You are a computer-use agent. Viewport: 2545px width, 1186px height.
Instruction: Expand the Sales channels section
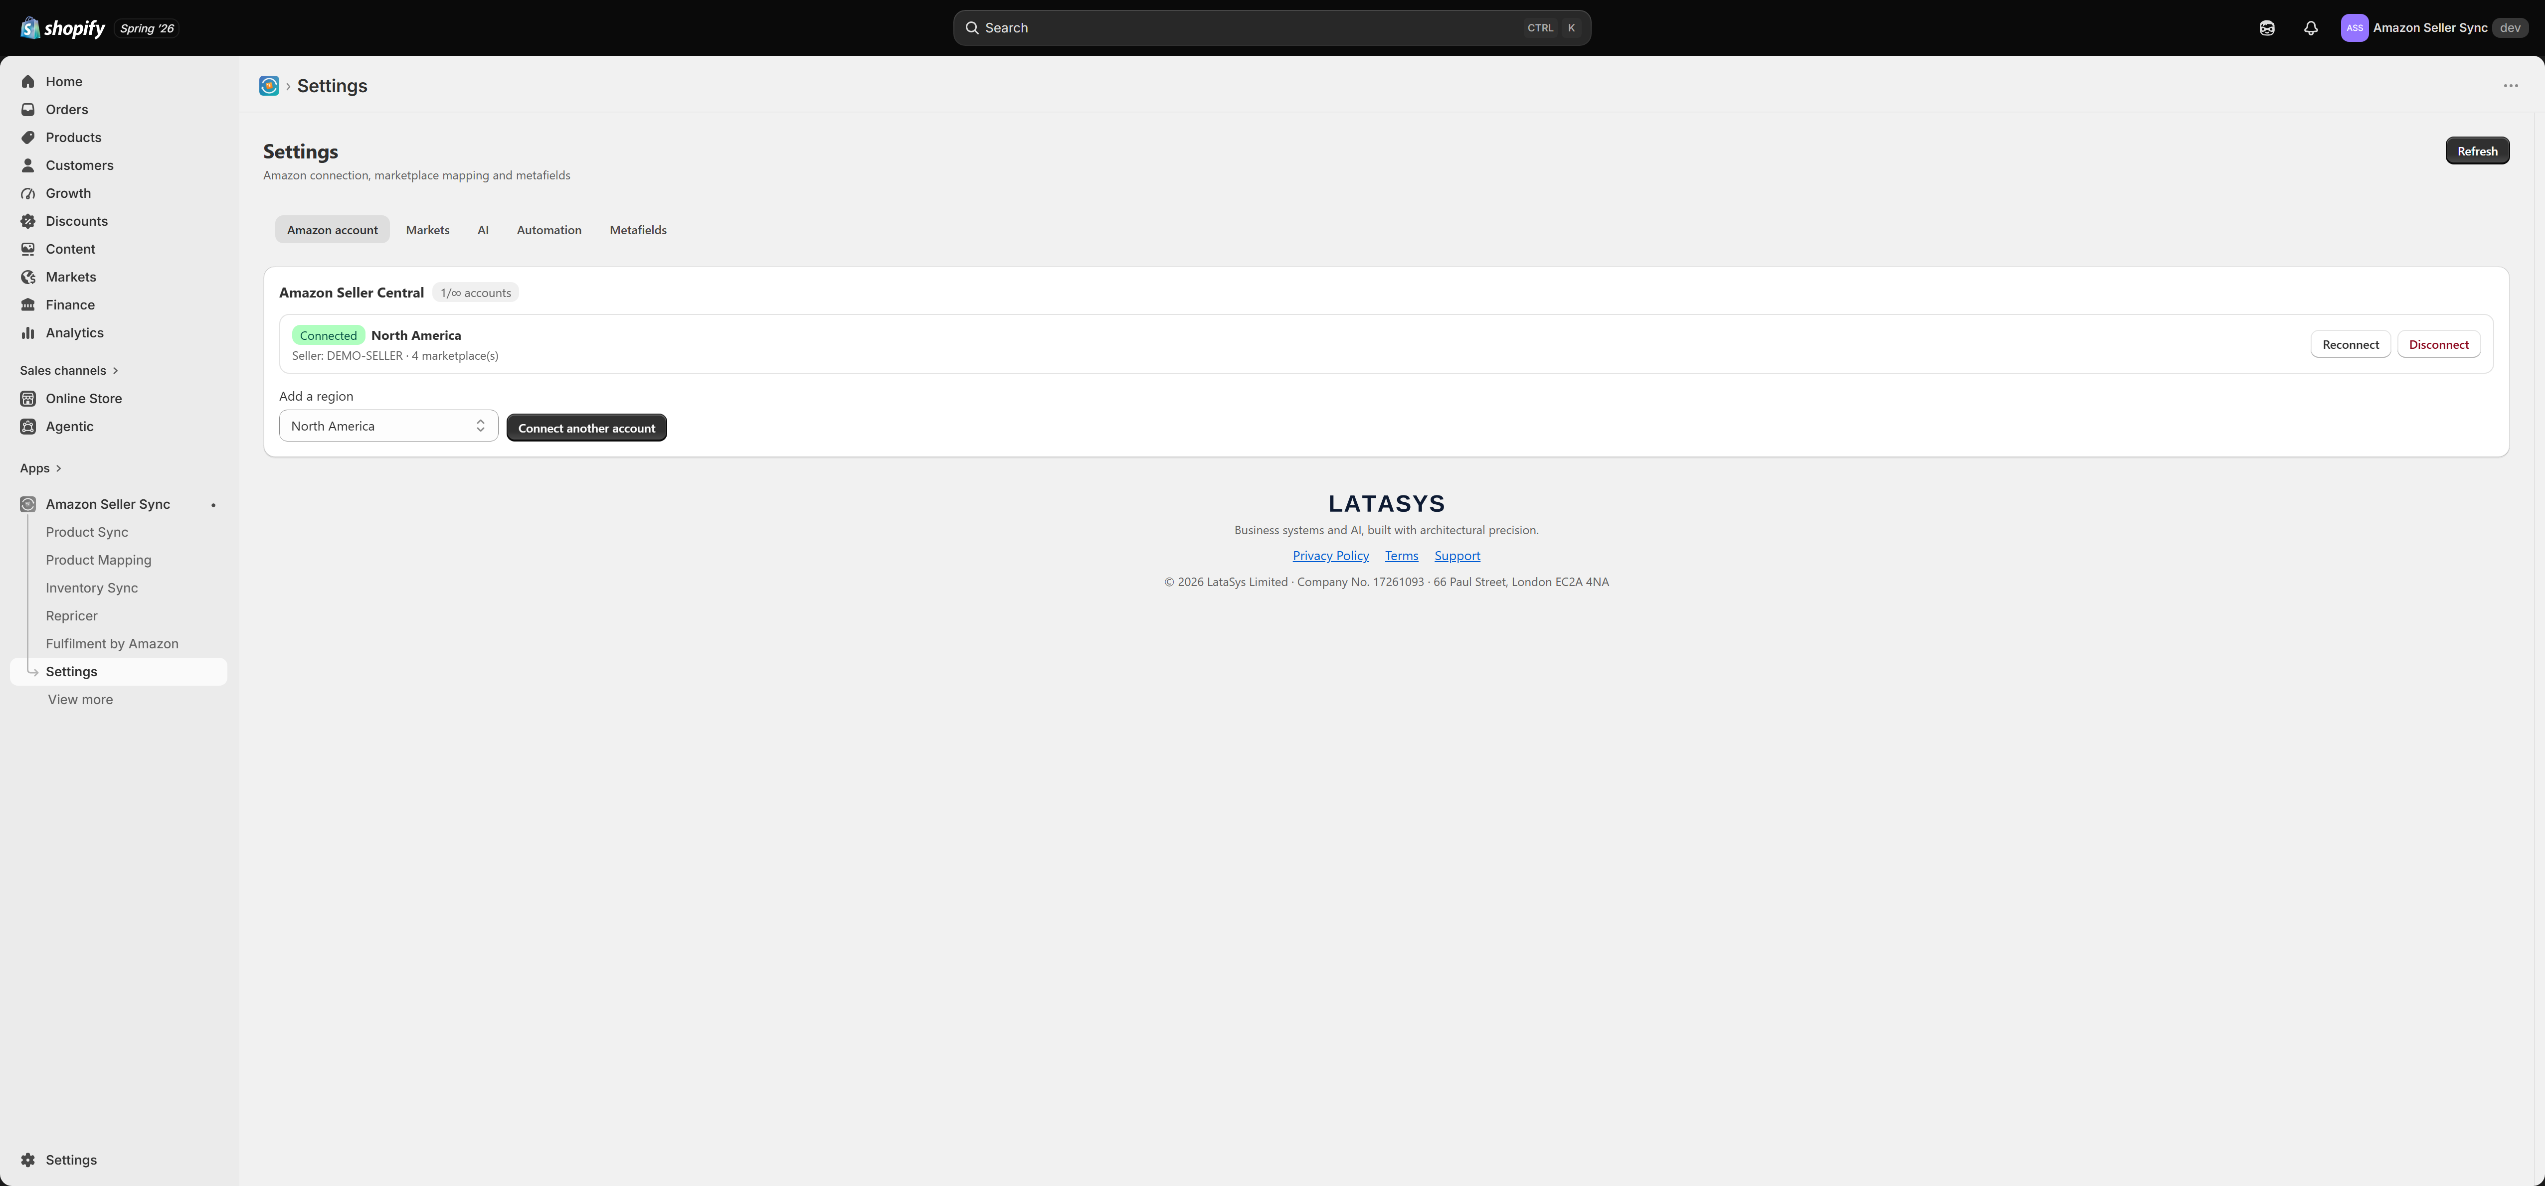[x=69, y=370]
